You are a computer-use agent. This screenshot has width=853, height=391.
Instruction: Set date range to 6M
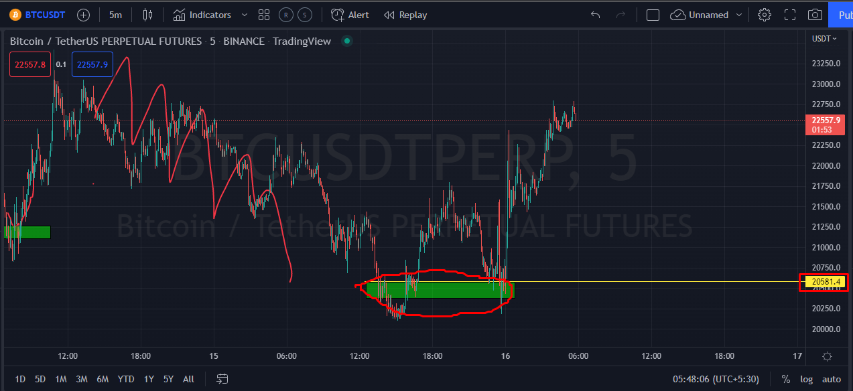[x=103, y=379]
